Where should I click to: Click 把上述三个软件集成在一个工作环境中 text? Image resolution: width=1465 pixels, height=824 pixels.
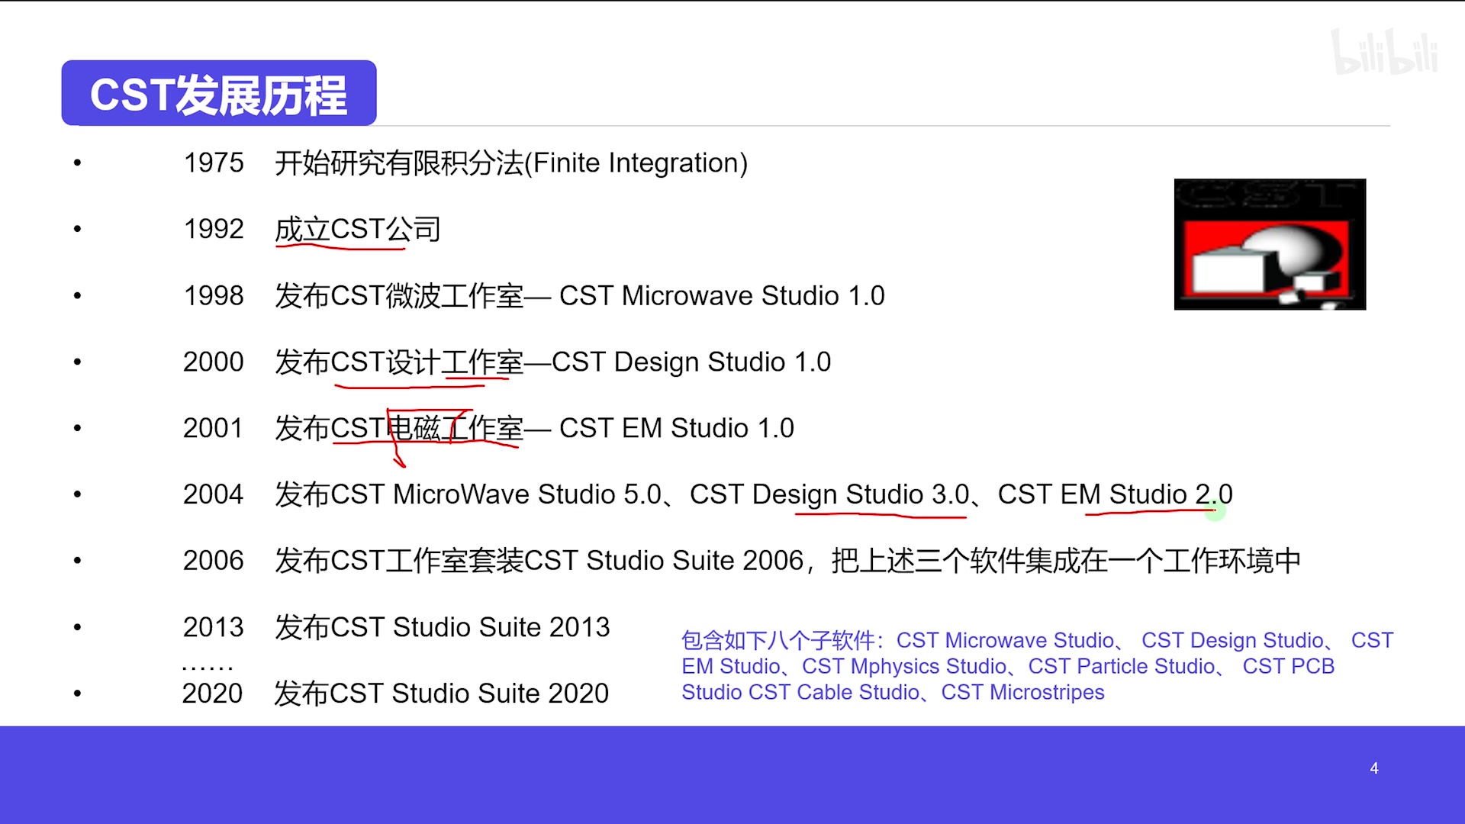click(x=1066, y=561)
